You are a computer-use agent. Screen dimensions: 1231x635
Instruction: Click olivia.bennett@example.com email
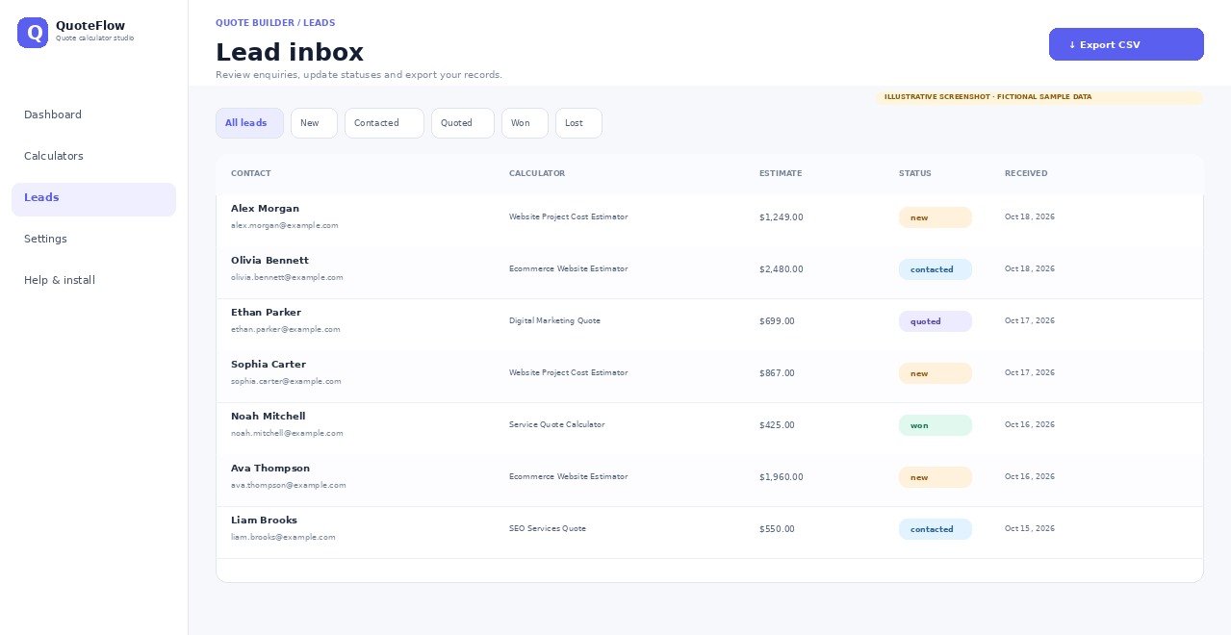coord(287,277)
